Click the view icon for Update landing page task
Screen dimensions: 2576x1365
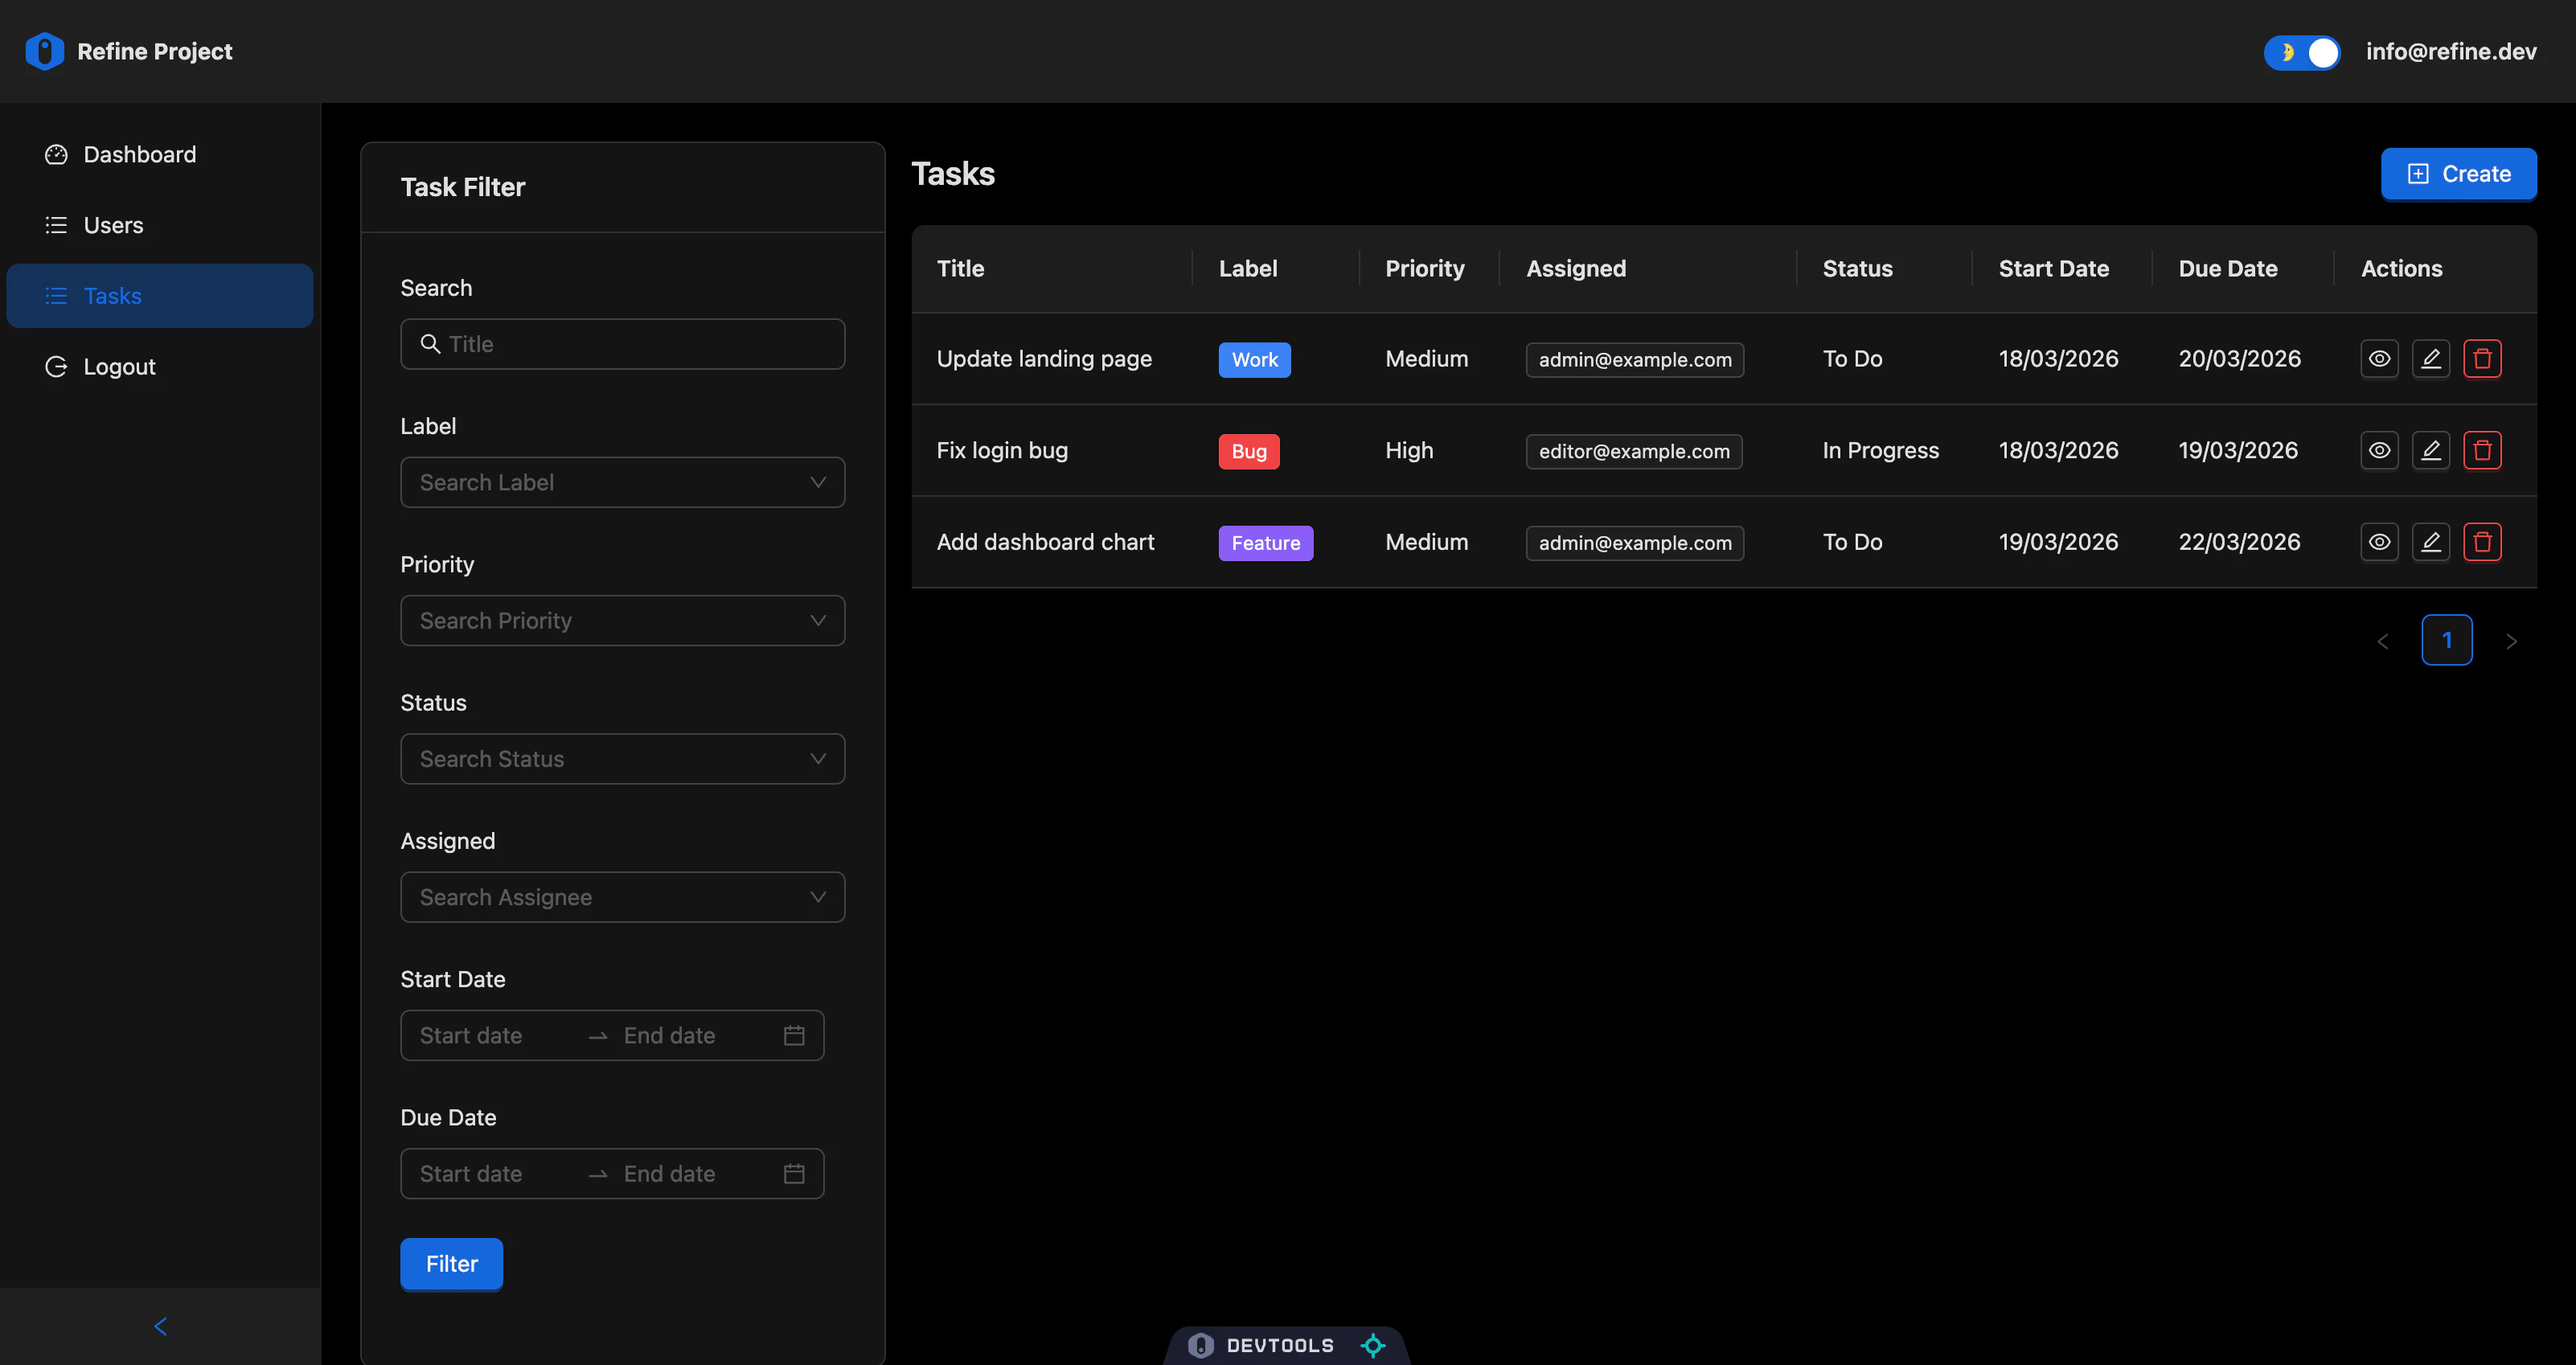pos(2379,358)
